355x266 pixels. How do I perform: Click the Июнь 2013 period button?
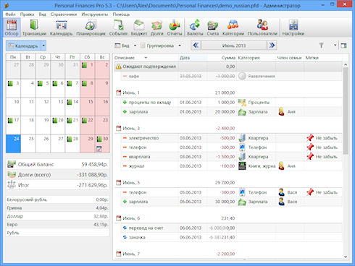[x=234, y=46]
